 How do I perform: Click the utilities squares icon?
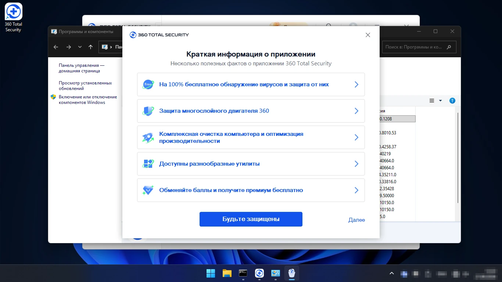coord(148,164)
